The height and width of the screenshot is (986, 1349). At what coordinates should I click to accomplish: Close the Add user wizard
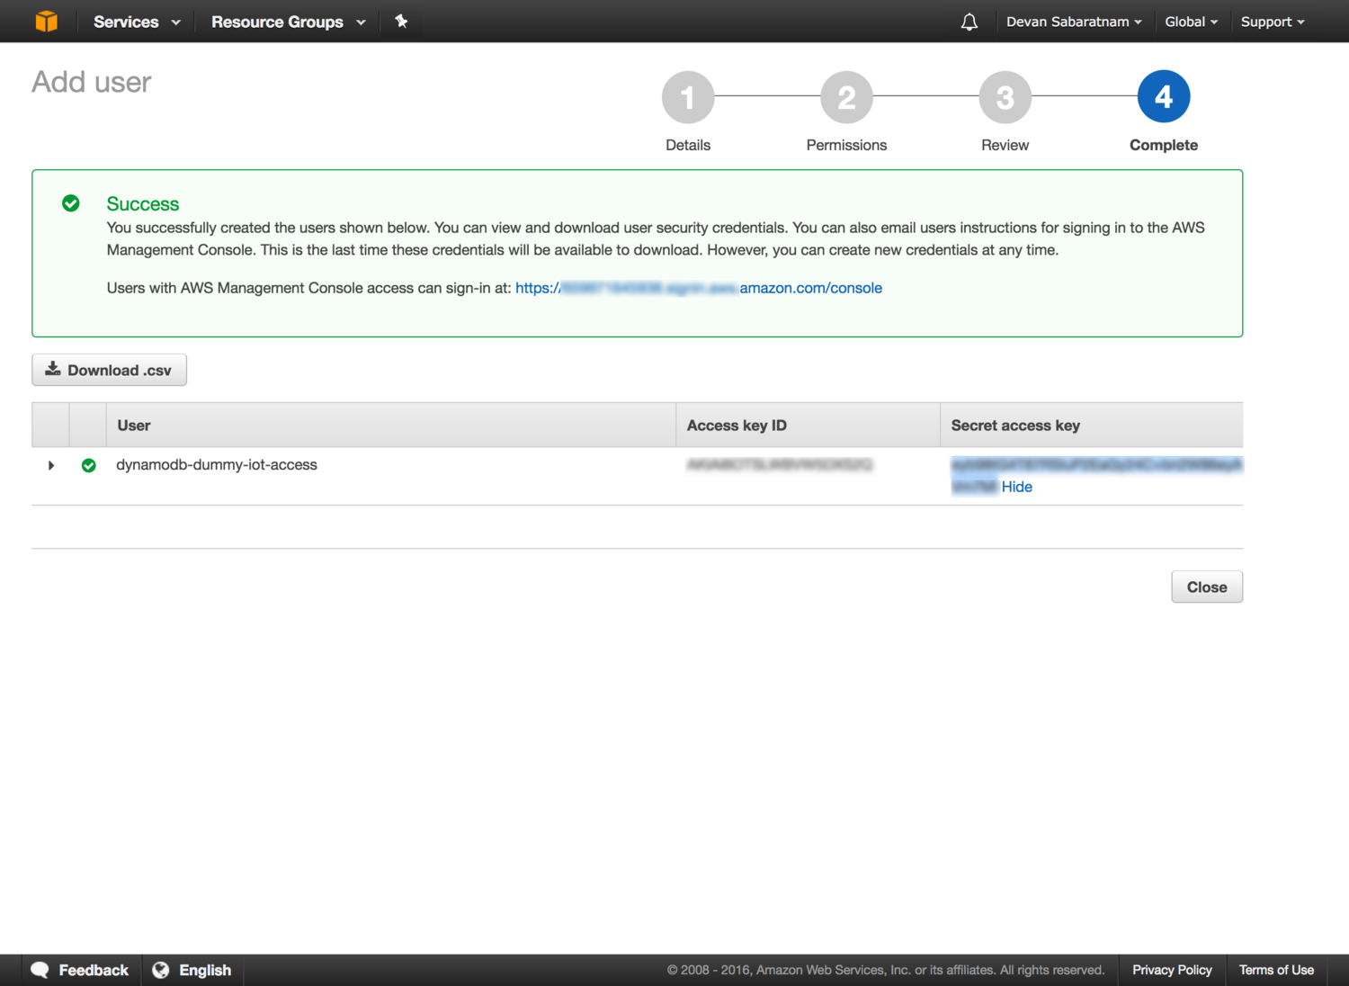(x=1207, y=587)
